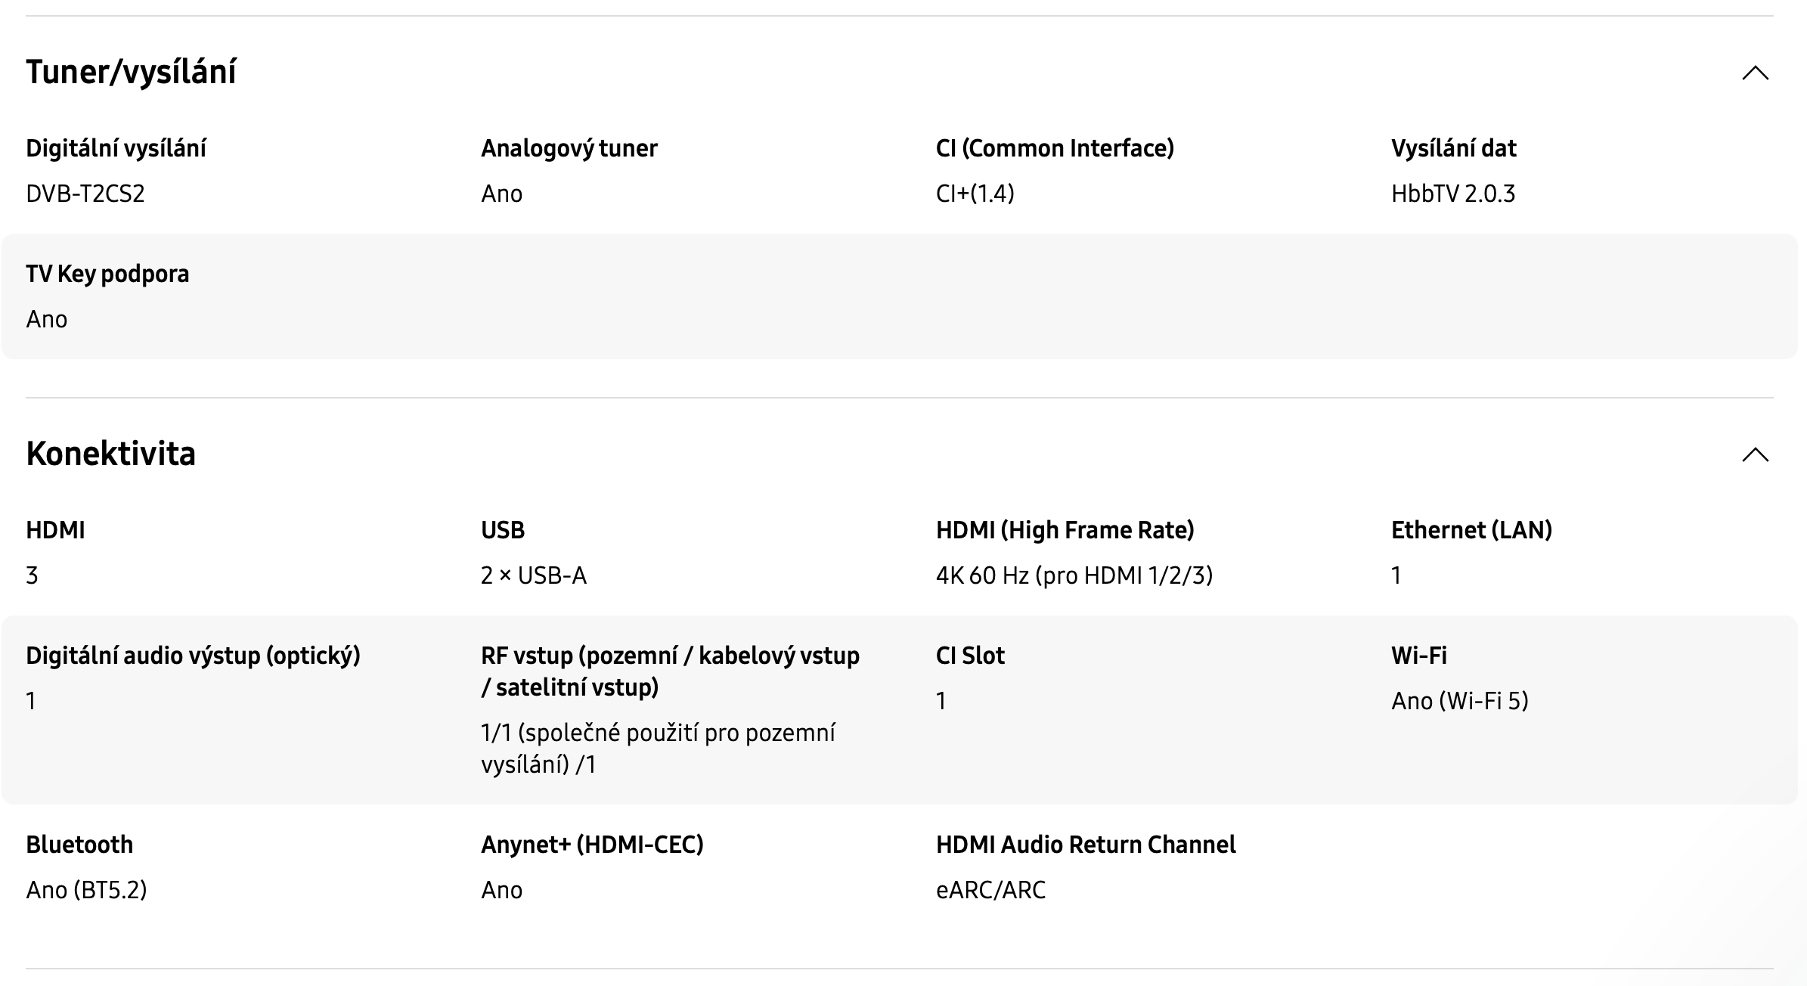This screenshot has height=986, width=1807.
Task: Click the HbbTV 2.0.3 value
Action: [1453, 194]
